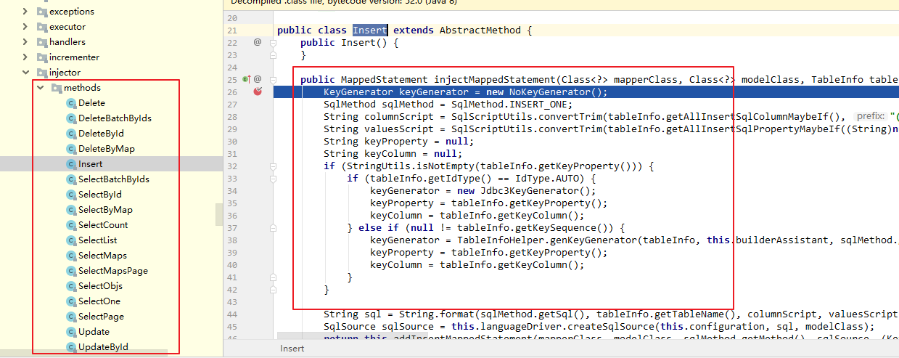The height and width of the screenshot is (358, 899).
Task: Click the SelectPage class icon
Action: pyautogui.click(x=71, y=317)
